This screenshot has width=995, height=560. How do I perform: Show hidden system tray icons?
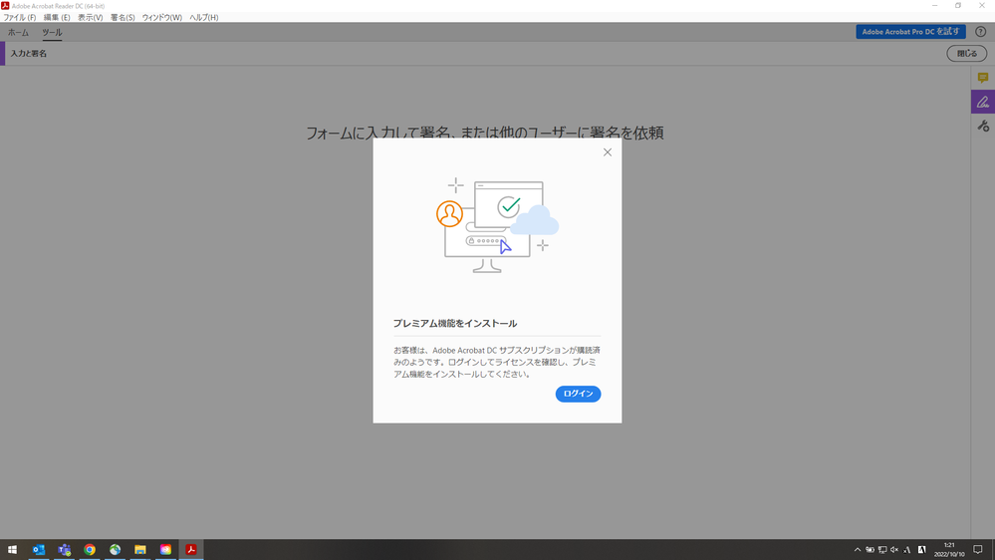point(858,550)
